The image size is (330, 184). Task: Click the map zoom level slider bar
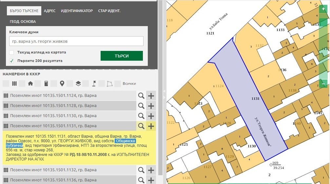[x=323, y=46]
